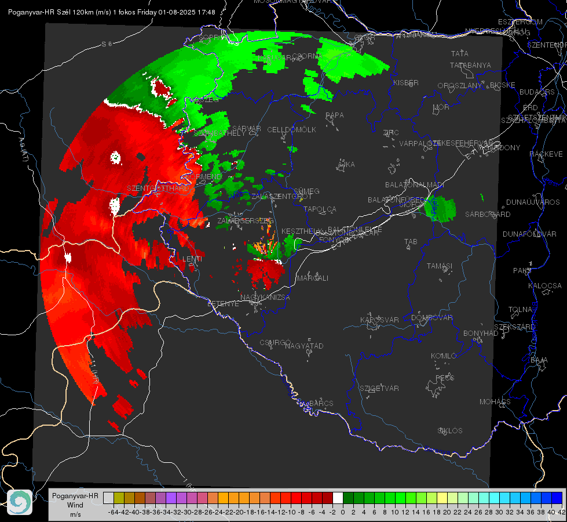
Task: Click the LETENYE city label
Action: (223, 304)
